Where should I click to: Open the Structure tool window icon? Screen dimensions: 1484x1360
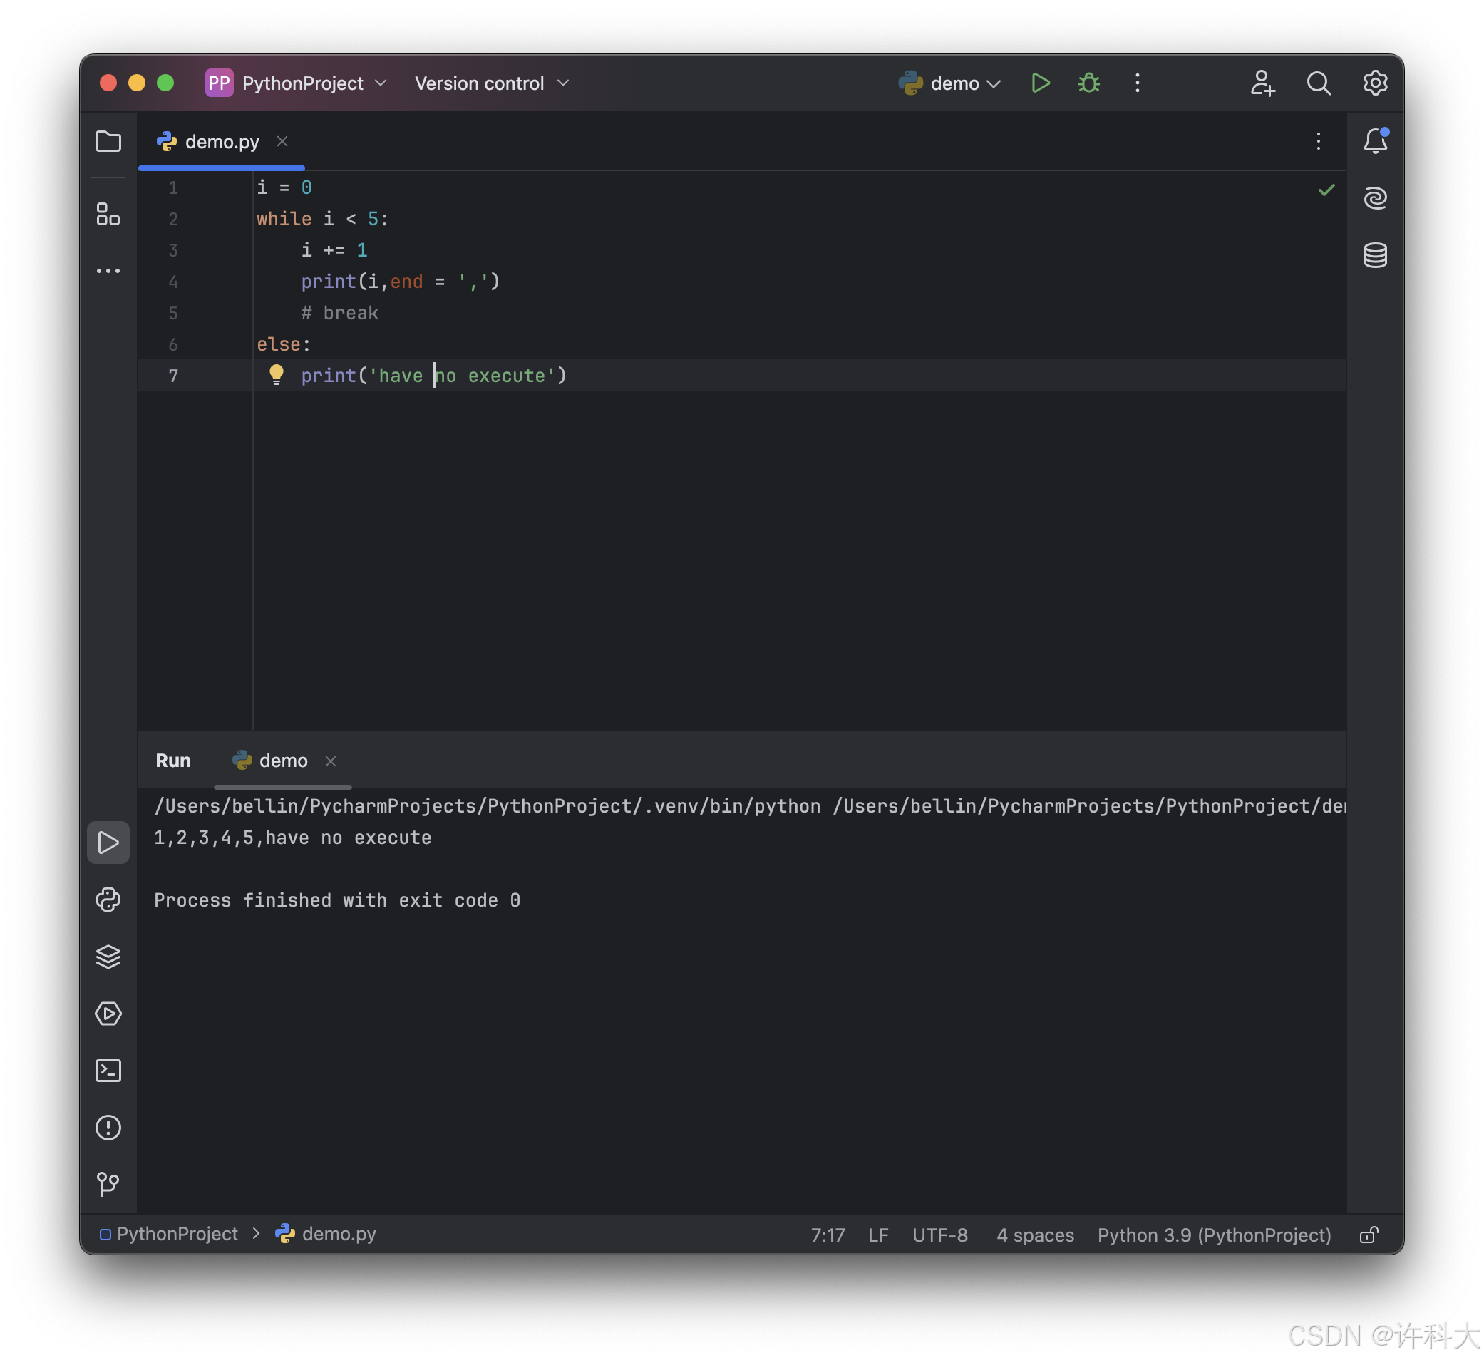pos(108,214)
